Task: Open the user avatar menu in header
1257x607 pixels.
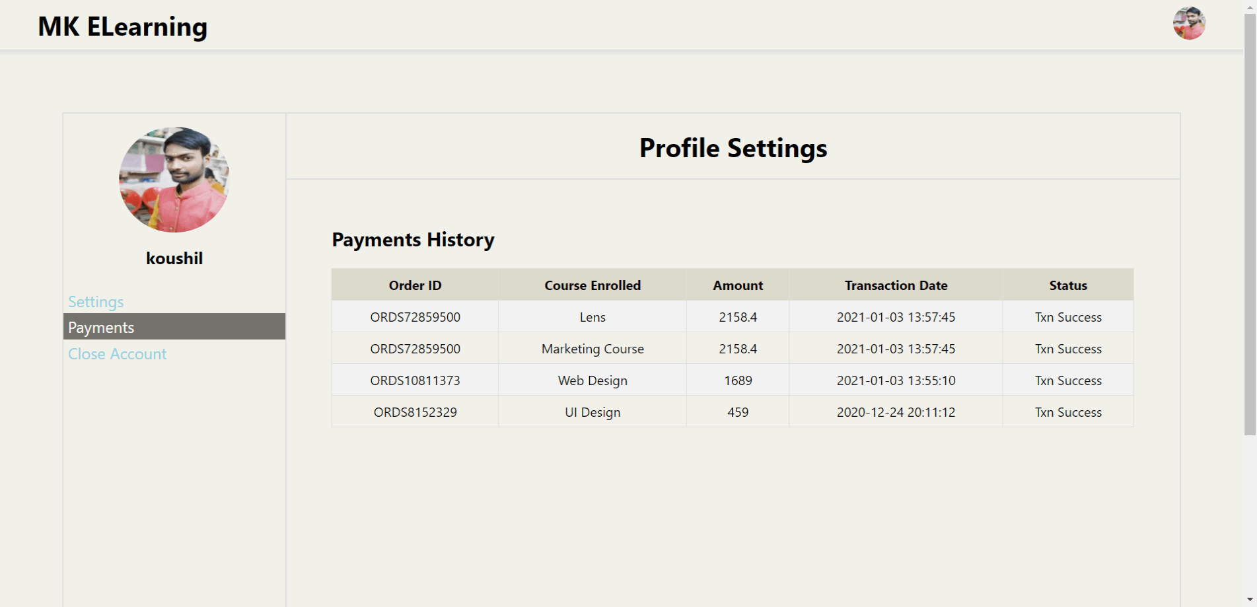Action: pos(1189,24)
